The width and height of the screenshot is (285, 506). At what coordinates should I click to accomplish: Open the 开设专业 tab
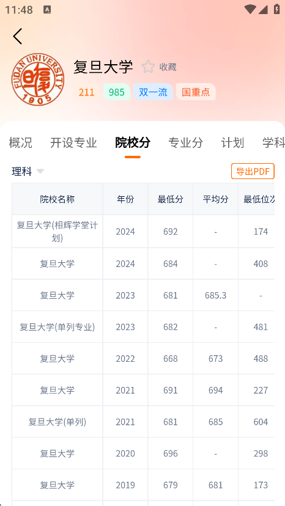click(x=73, y=142)
